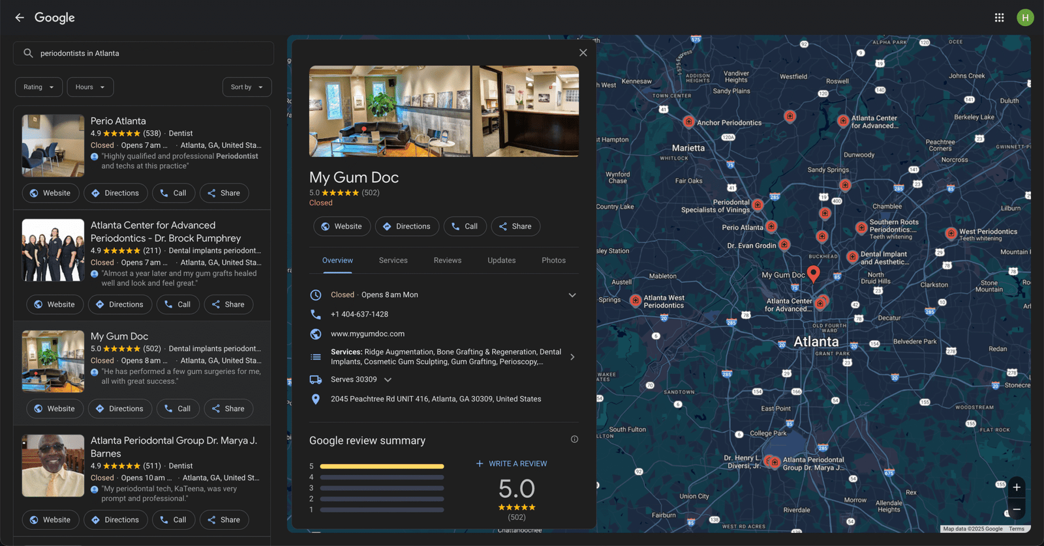Open the Reviews tab
Image resolution: width=1044 pixels, height=546 pixels.
coord(448,261)
